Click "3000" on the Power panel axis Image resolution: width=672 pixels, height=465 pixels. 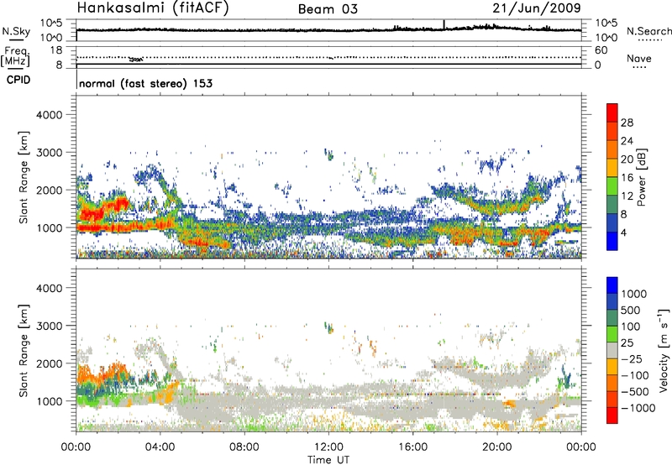[x=49, y=153]
